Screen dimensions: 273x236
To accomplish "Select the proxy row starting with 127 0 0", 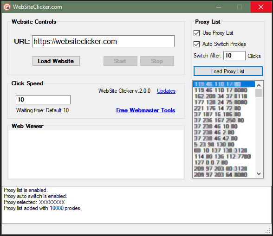I will [x=224, y=162].
